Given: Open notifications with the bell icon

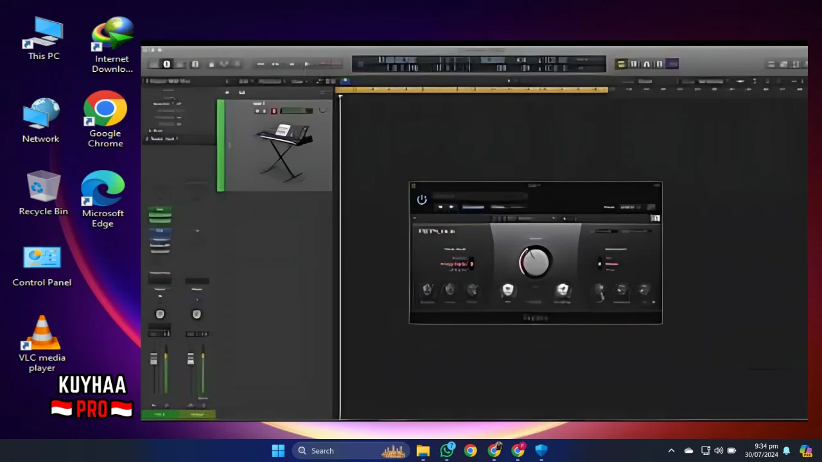Looking at the screenshot, I should (x=786, y=450).
